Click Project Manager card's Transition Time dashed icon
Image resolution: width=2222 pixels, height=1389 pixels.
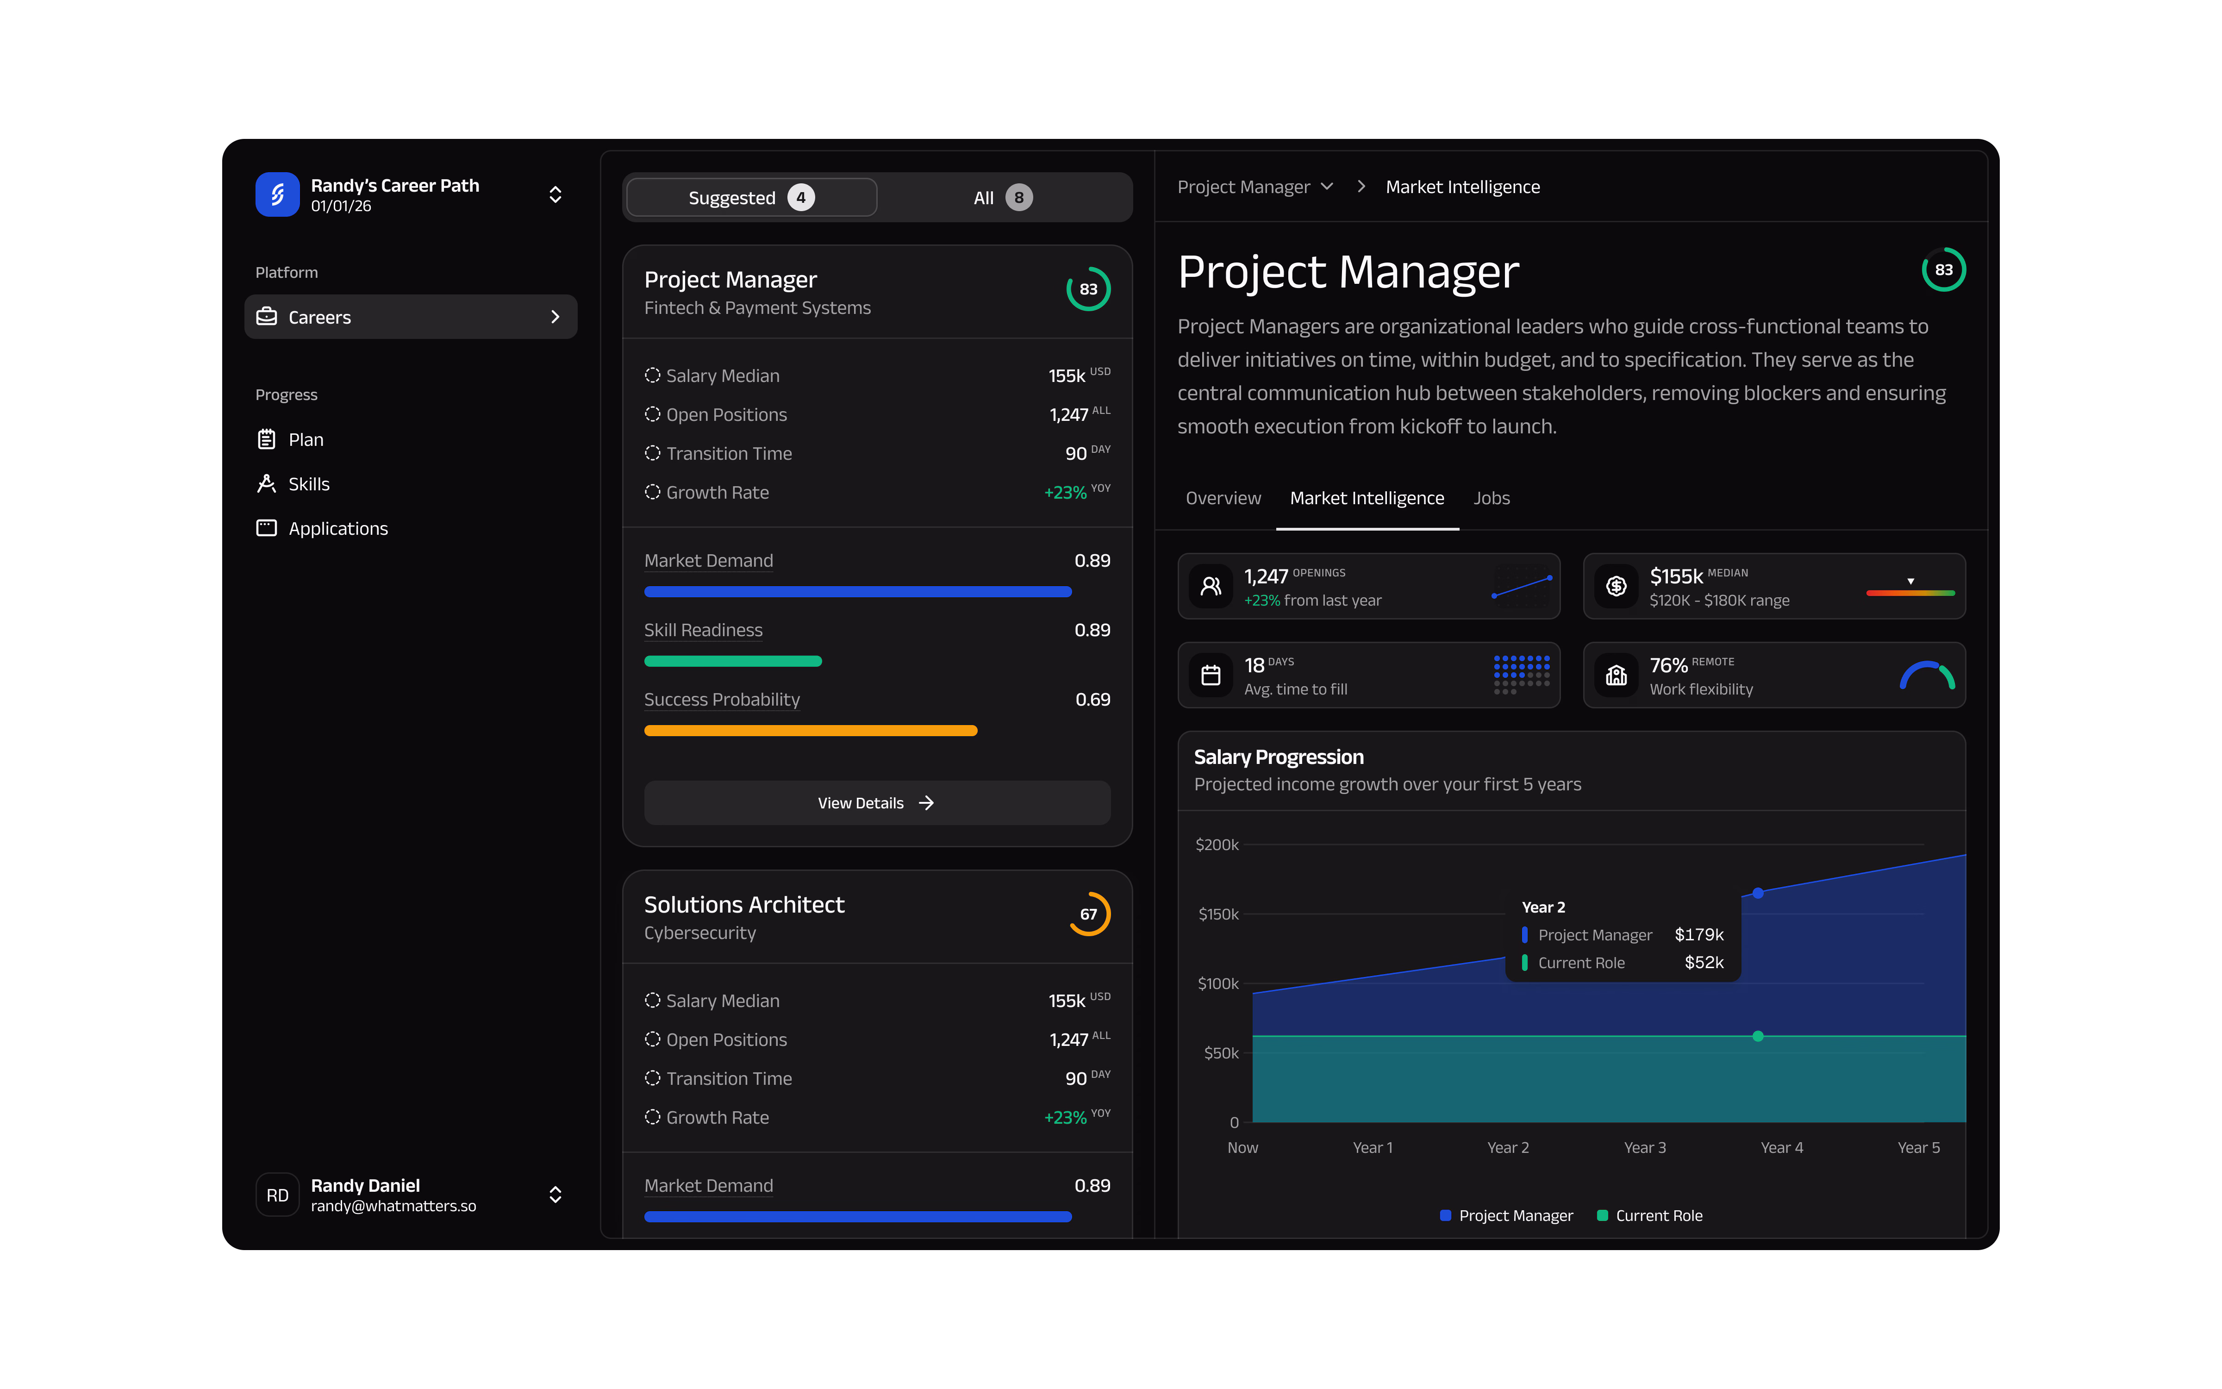click(x=652, y=453)
